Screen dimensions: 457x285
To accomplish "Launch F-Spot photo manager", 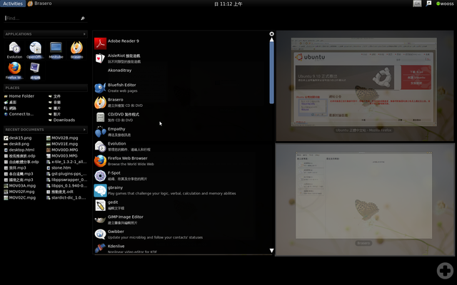I will (121, 176).
